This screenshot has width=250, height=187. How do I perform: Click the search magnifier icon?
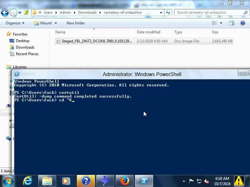pos(246,12)
